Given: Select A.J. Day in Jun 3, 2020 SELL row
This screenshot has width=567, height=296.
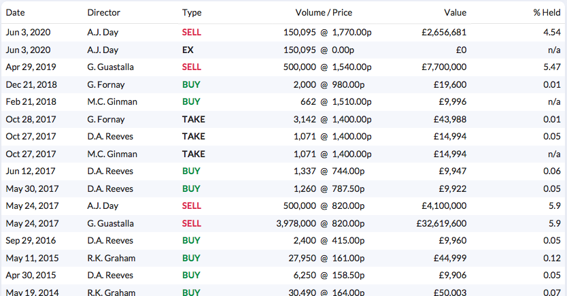Looking at the screenshot, I should [x=103, y=33].
